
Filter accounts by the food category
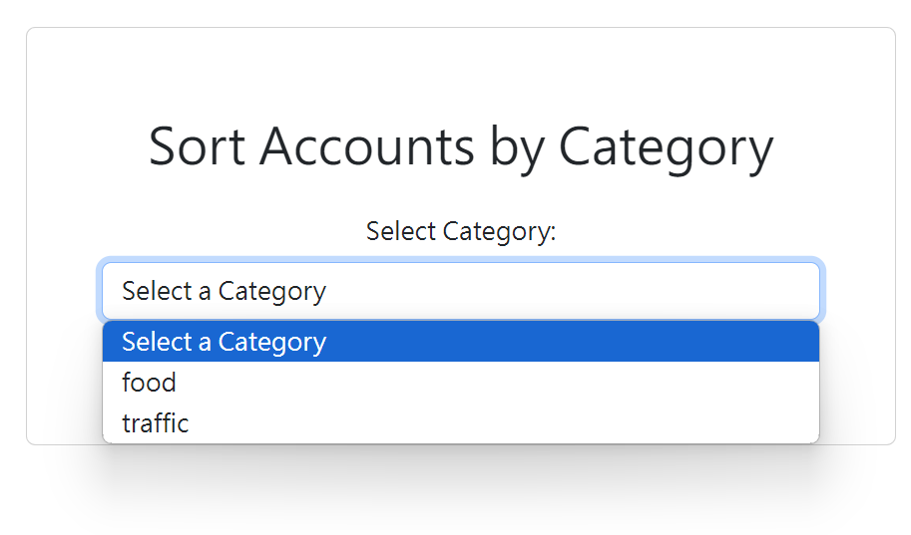(x=150, y=383)
